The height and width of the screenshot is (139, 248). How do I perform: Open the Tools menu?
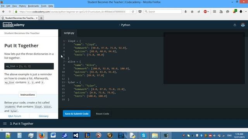click(44, 6)
